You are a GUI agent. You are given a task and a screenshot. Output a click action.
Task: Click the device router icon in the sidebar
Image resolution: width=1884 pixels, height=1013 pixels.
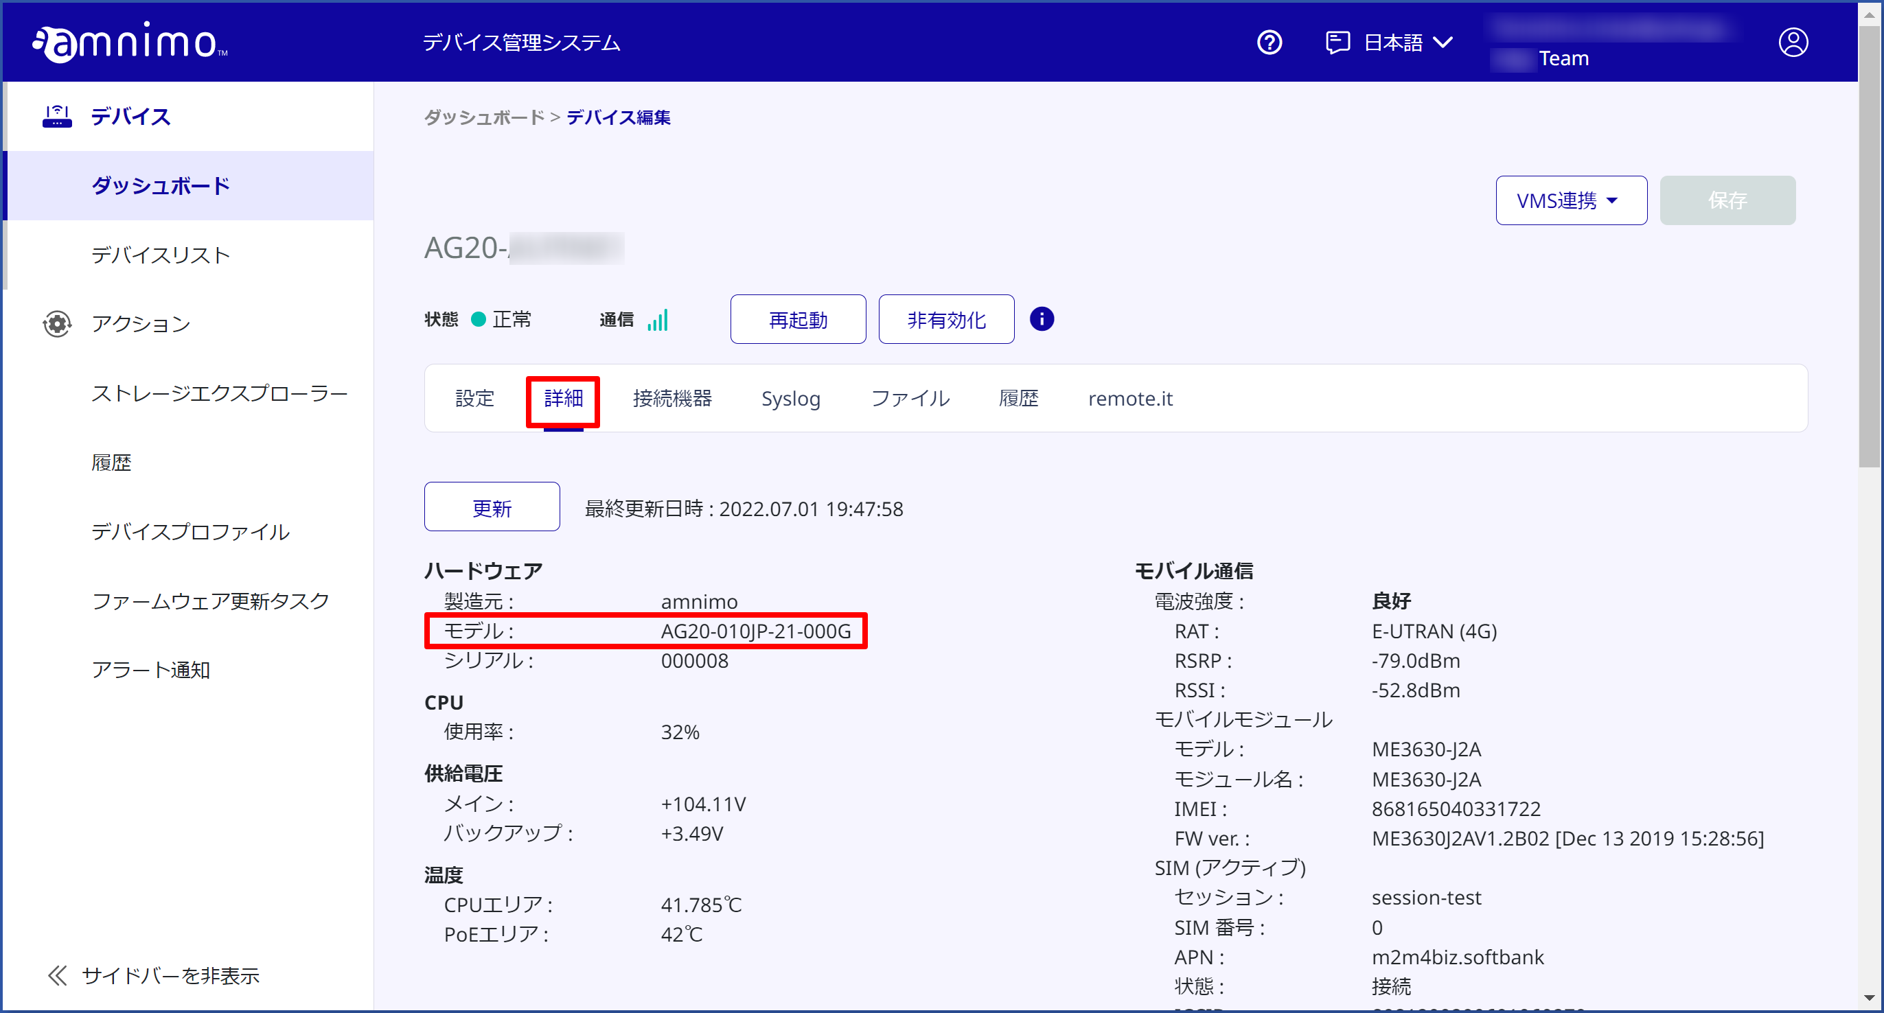click(57, 116)
